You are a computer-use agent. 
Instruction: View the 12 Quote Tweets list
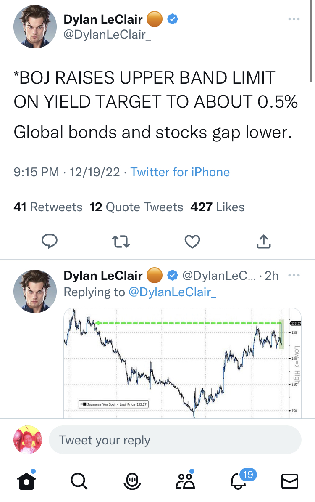[136, 207]
